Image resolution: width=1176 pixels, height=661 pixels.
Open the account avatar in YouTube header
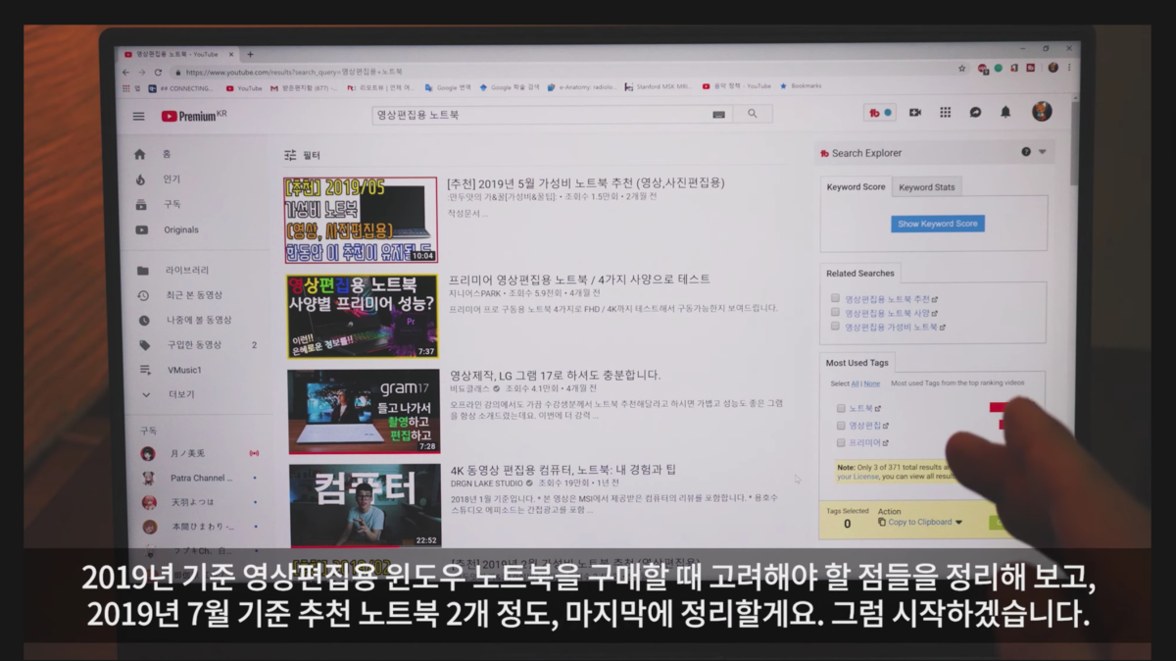click(1041, 111)
